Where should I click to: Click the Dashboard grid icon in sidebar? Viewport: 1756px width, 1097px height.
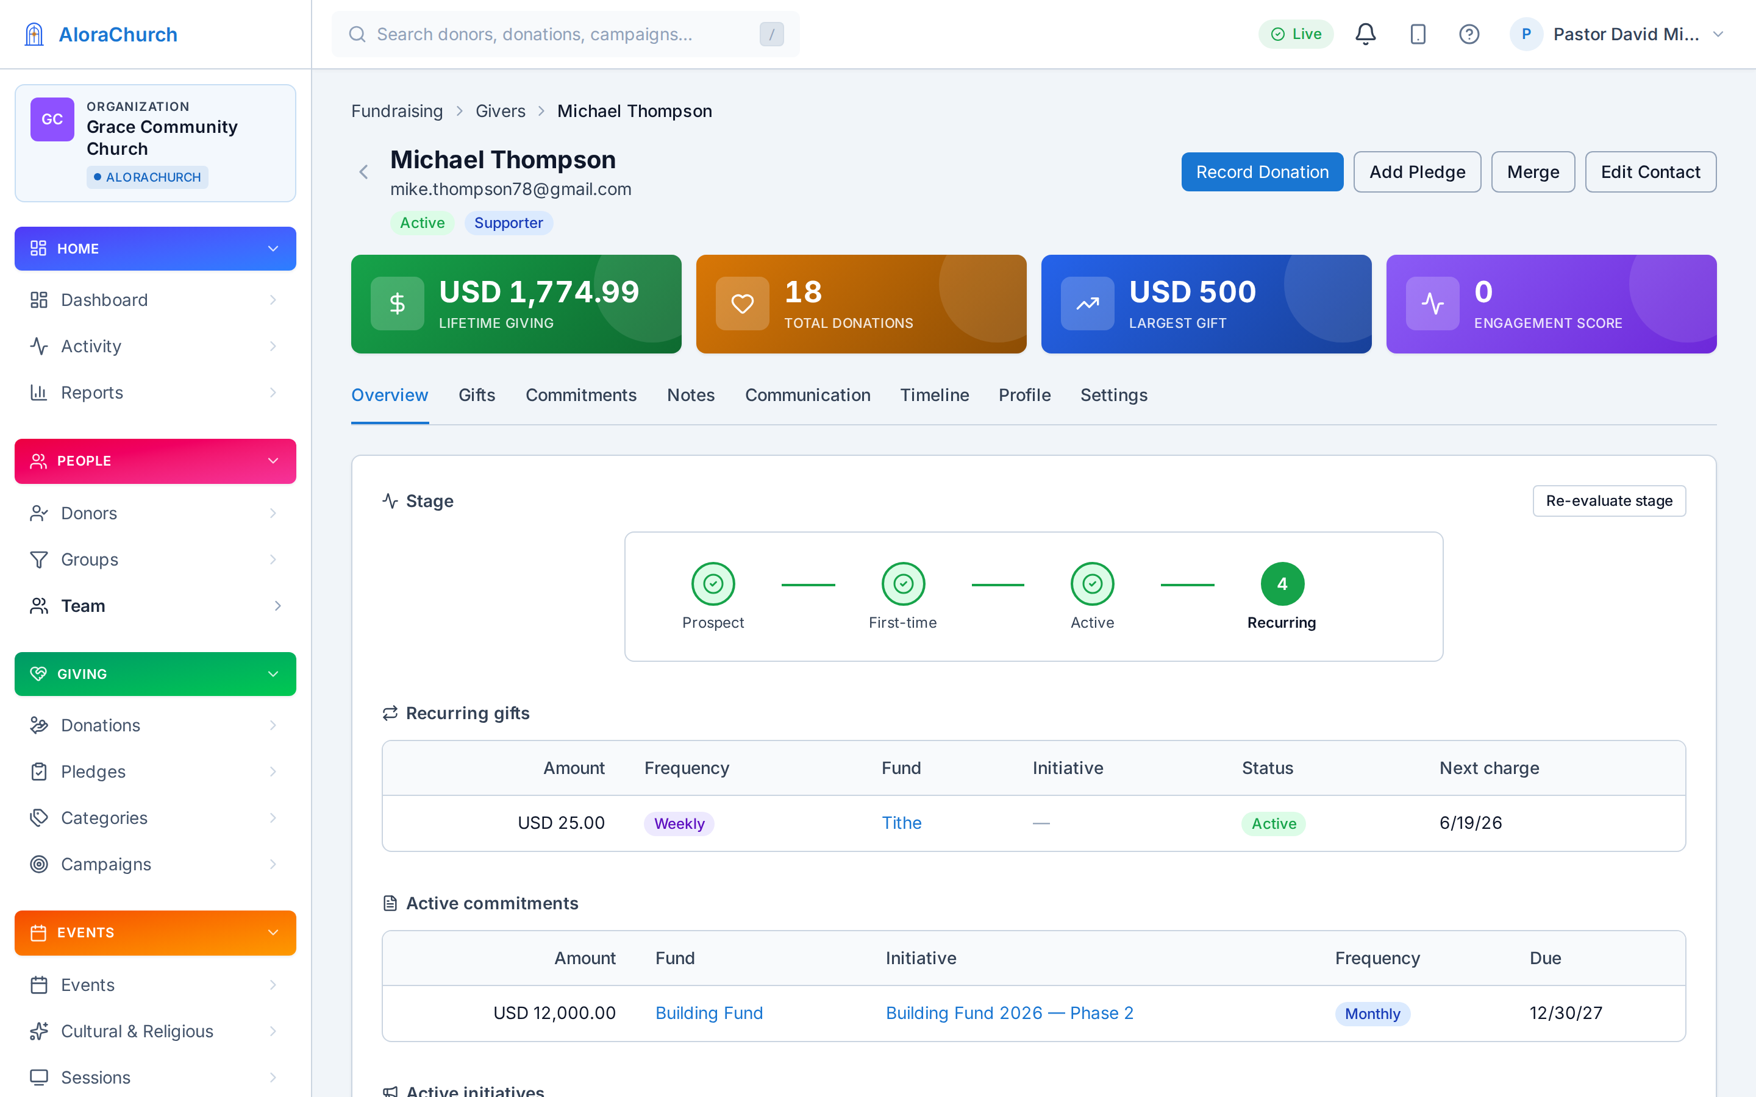pyautogui.click(x=38, y=300)
